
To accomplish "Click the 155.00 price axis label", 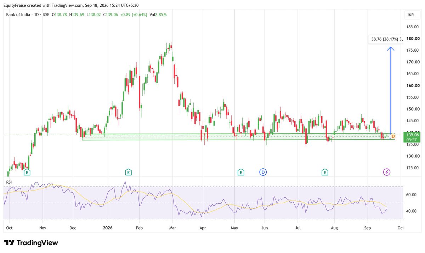I will click(x=413, y=97).
